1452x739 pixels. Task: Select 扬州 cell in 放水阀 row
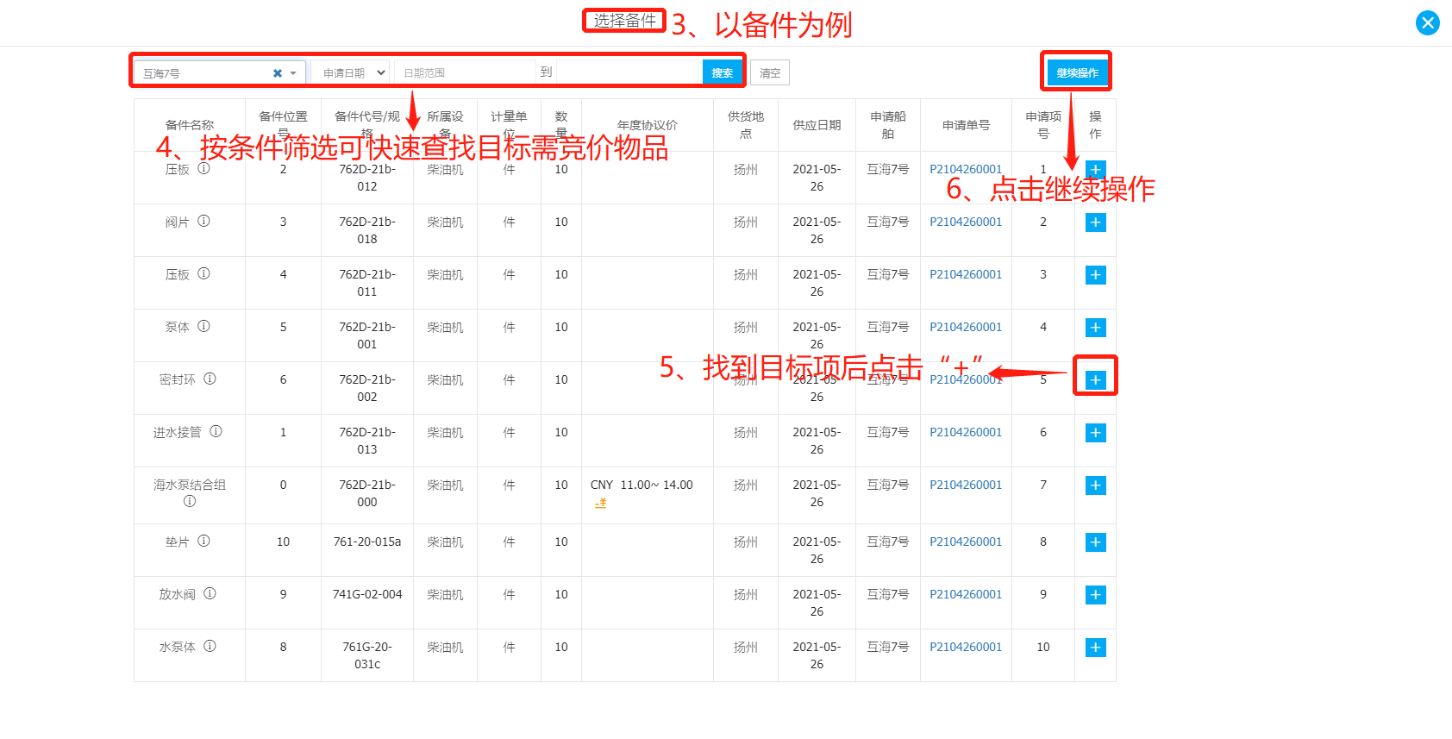coord(746,603)
